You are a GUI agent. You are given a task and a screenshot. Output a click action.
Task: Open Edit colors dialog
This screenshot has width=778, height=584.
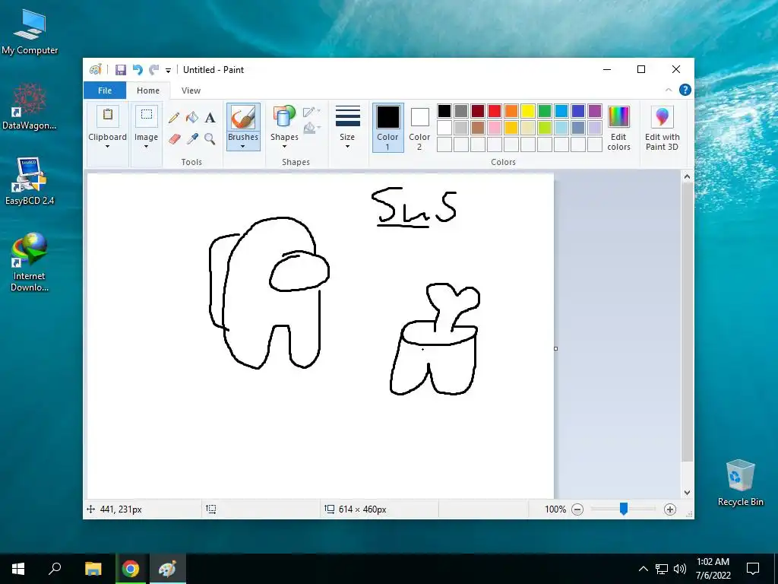618,128
